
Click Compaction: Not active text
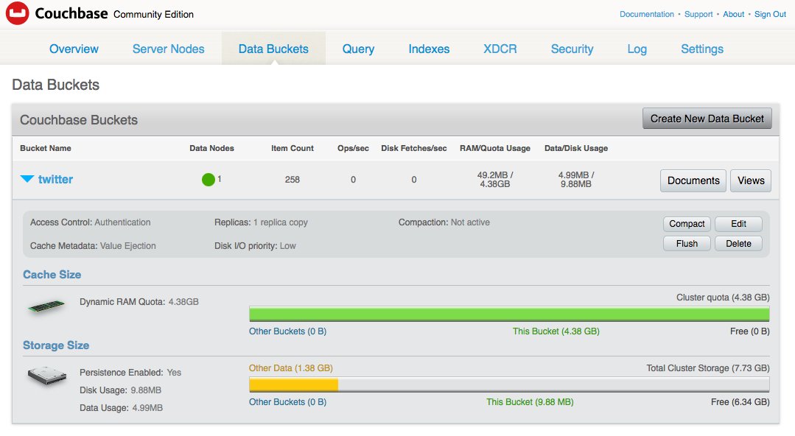444,222
